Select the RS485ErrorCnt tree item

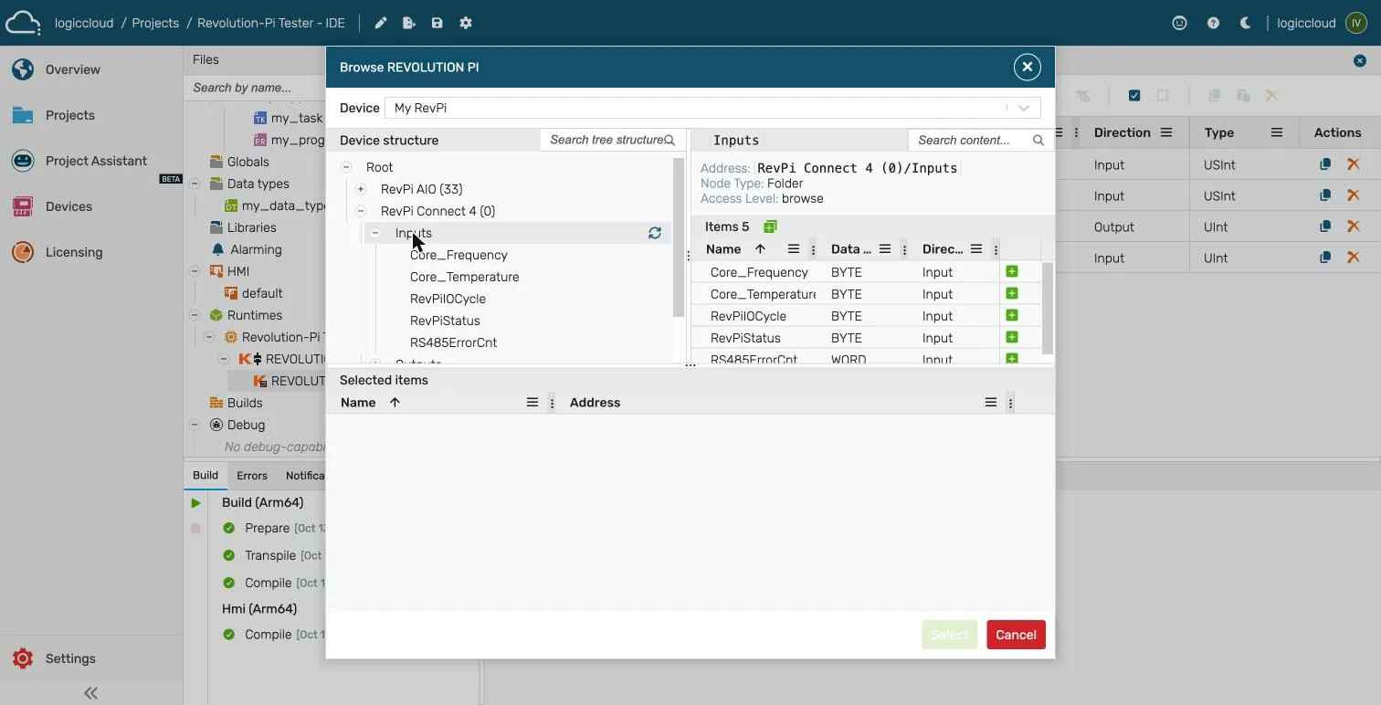pyautogui.click(x=453, y=342)
